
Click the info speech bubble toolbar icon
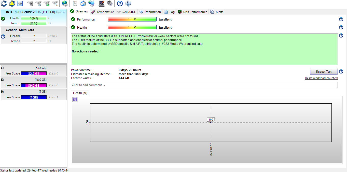[128, 4]
